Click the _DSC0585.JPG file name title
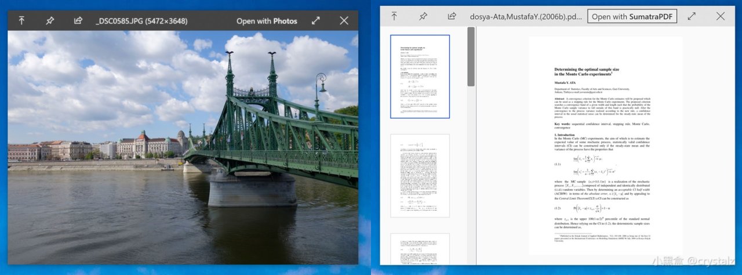This screenshot has height=275, width=742. [x=141, y=21]
